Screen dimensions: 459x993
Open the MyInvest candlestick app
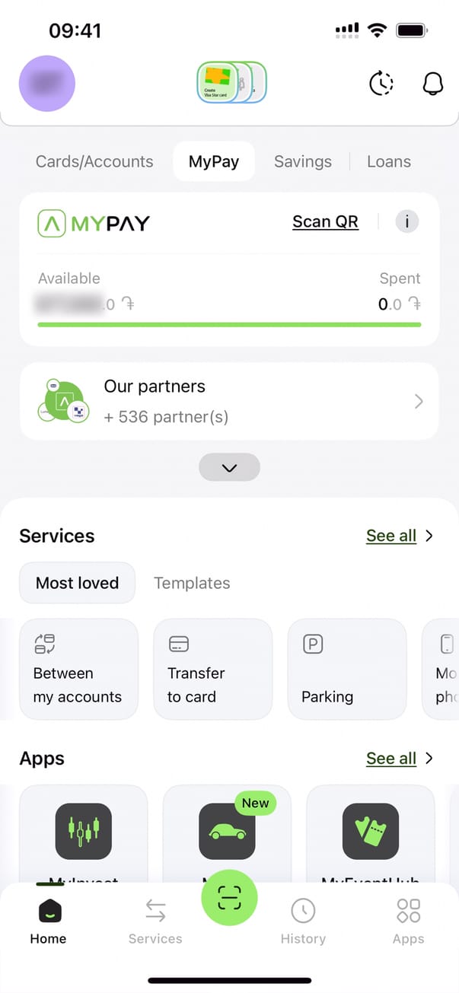coord(84,831)
